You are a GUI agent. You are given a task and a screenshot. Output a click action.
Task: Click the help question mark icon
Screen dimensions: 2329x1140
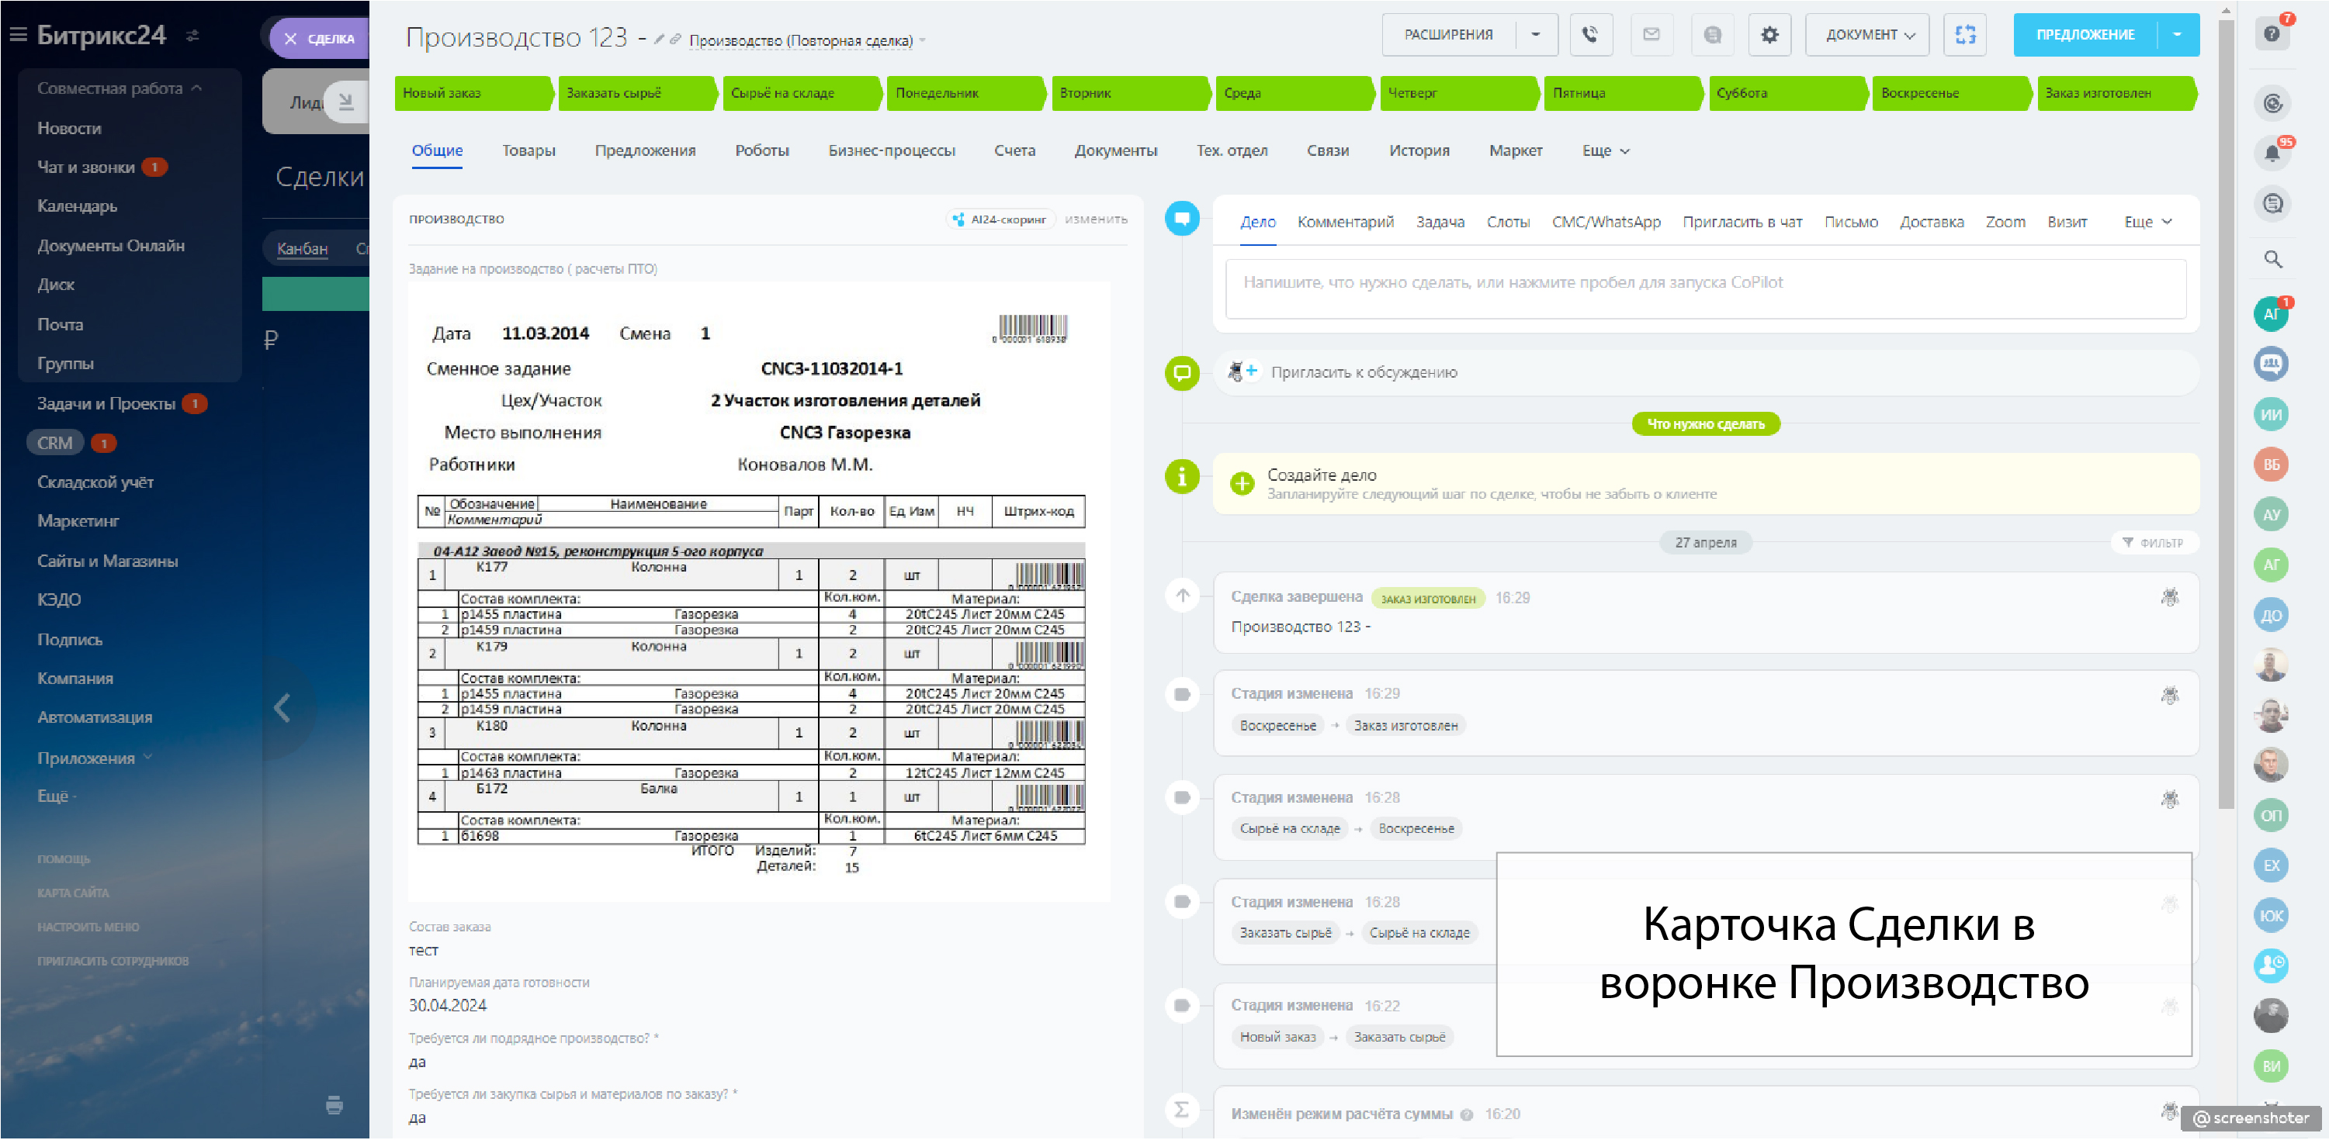click(x=2271, y=34)
